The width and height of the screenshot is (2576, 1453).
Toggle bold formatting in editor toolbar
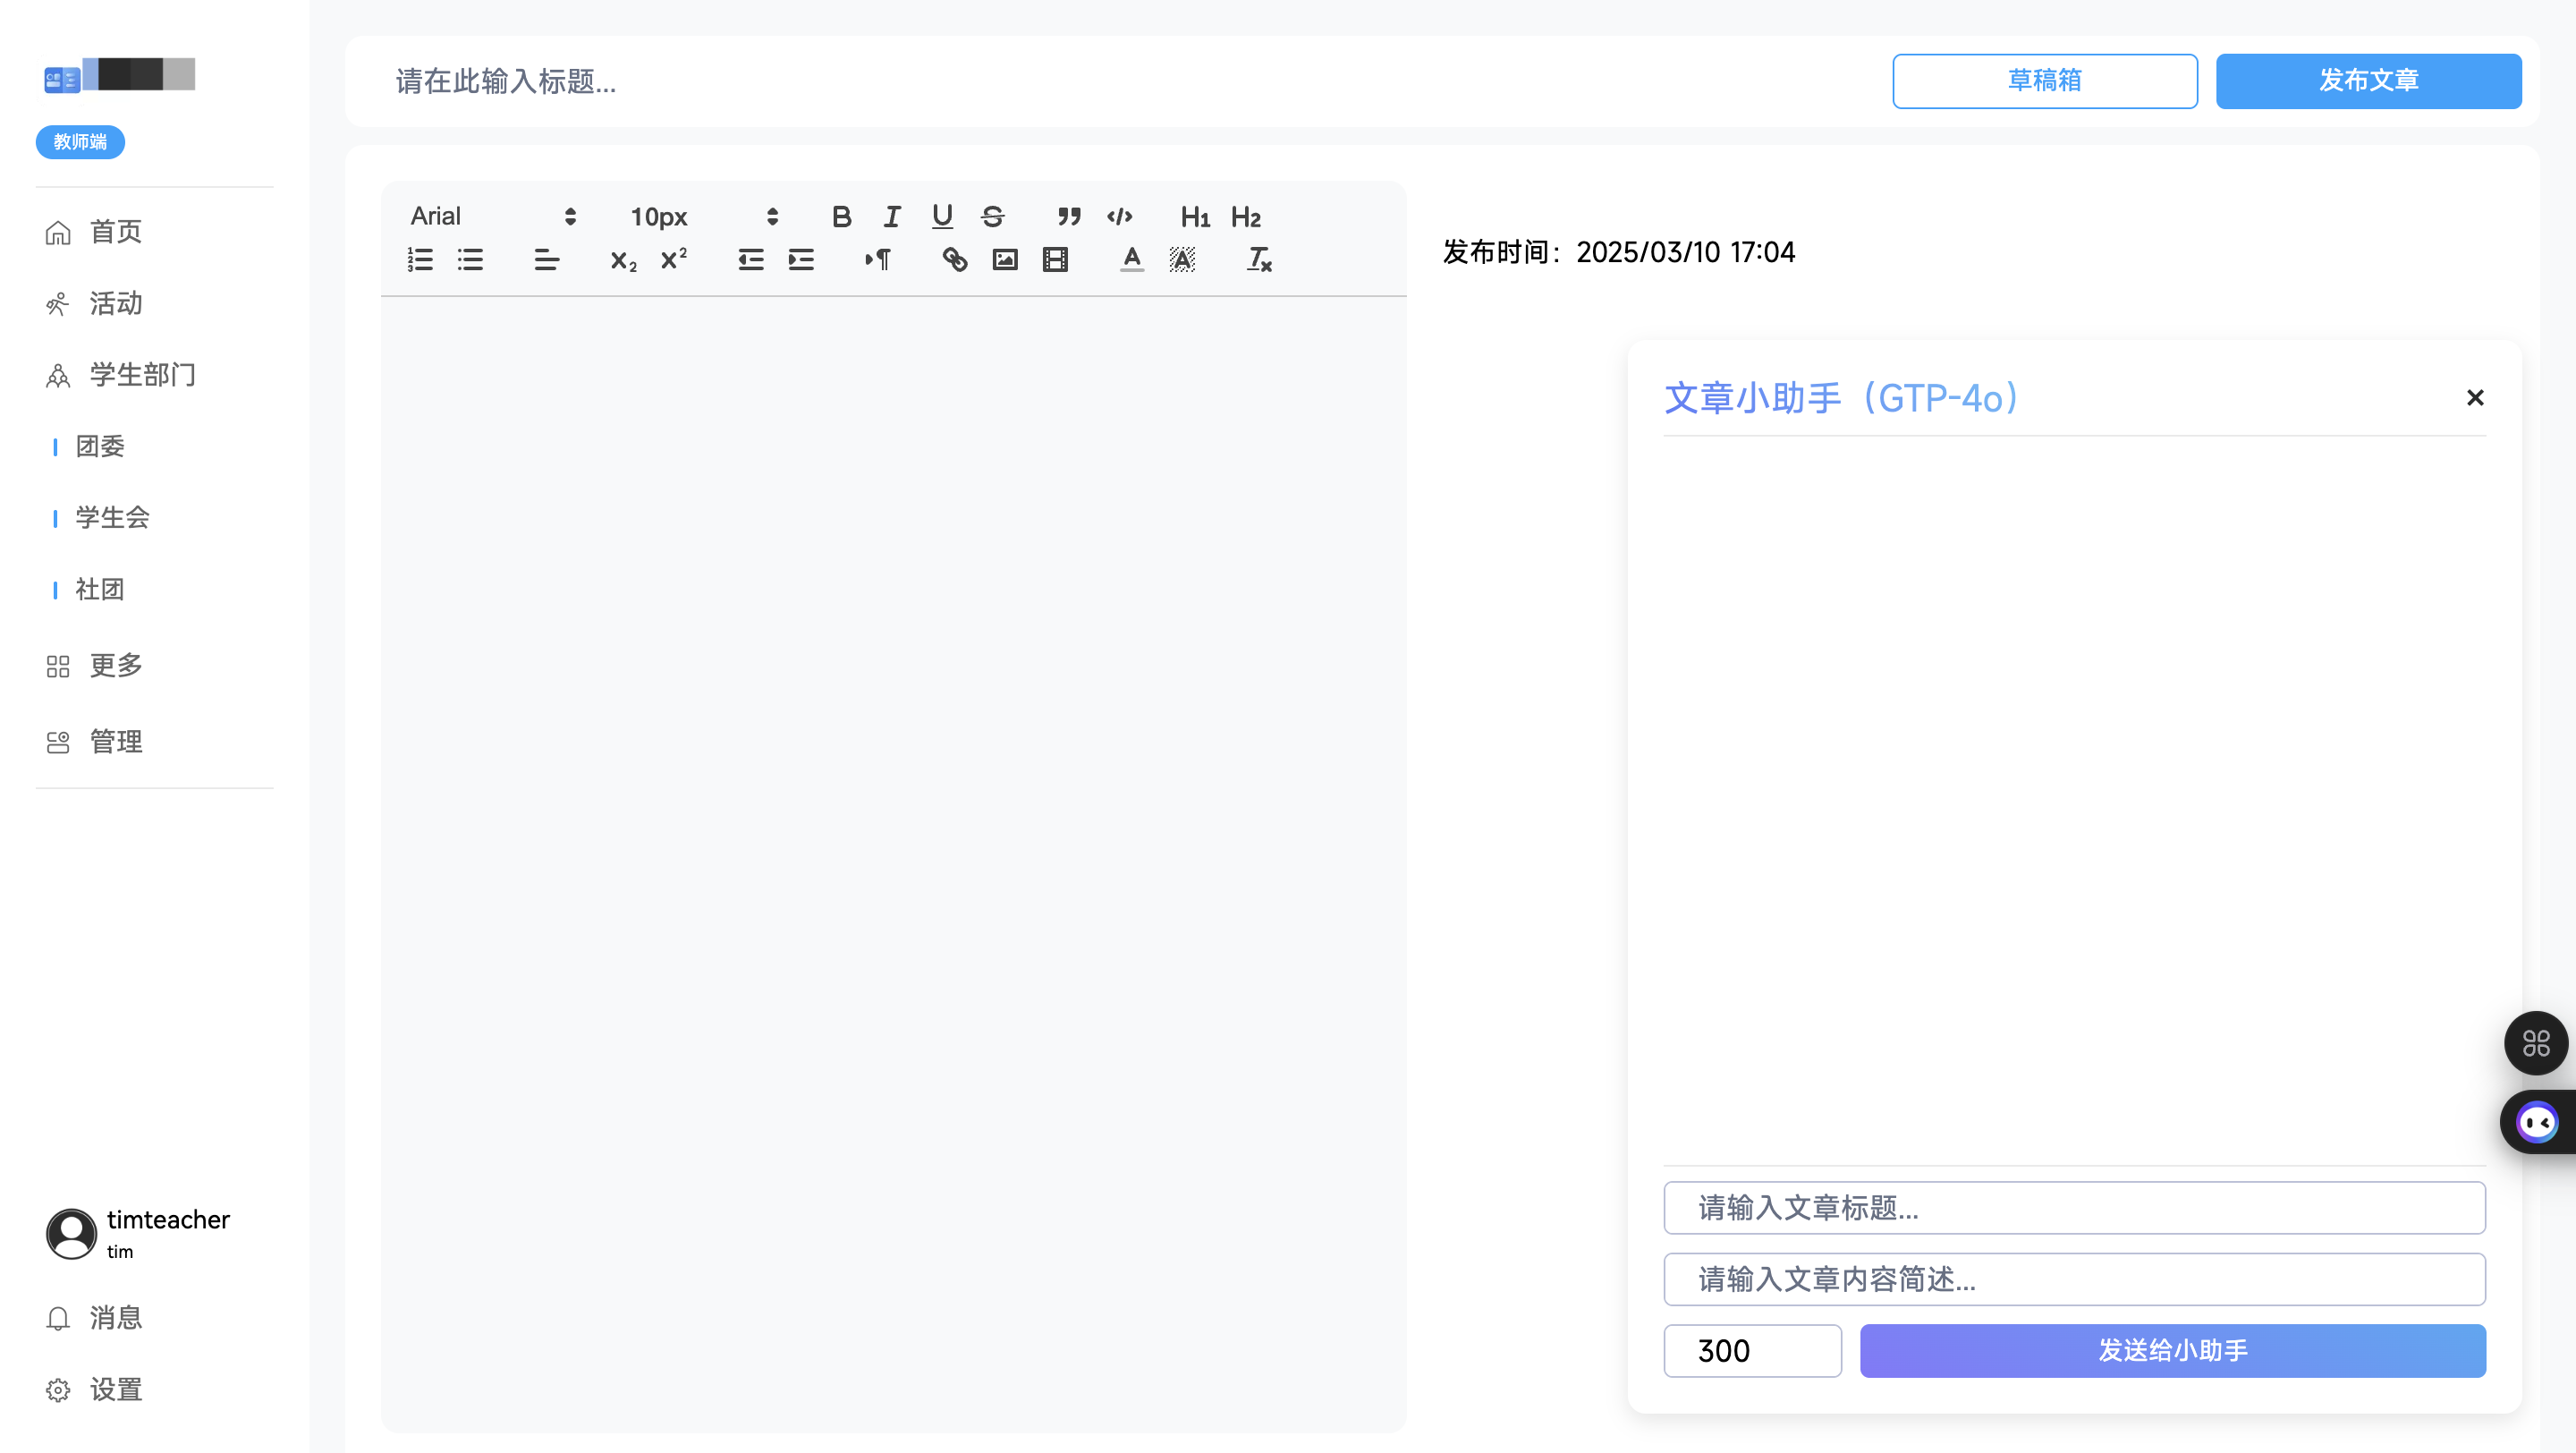(x=841, y=216)
